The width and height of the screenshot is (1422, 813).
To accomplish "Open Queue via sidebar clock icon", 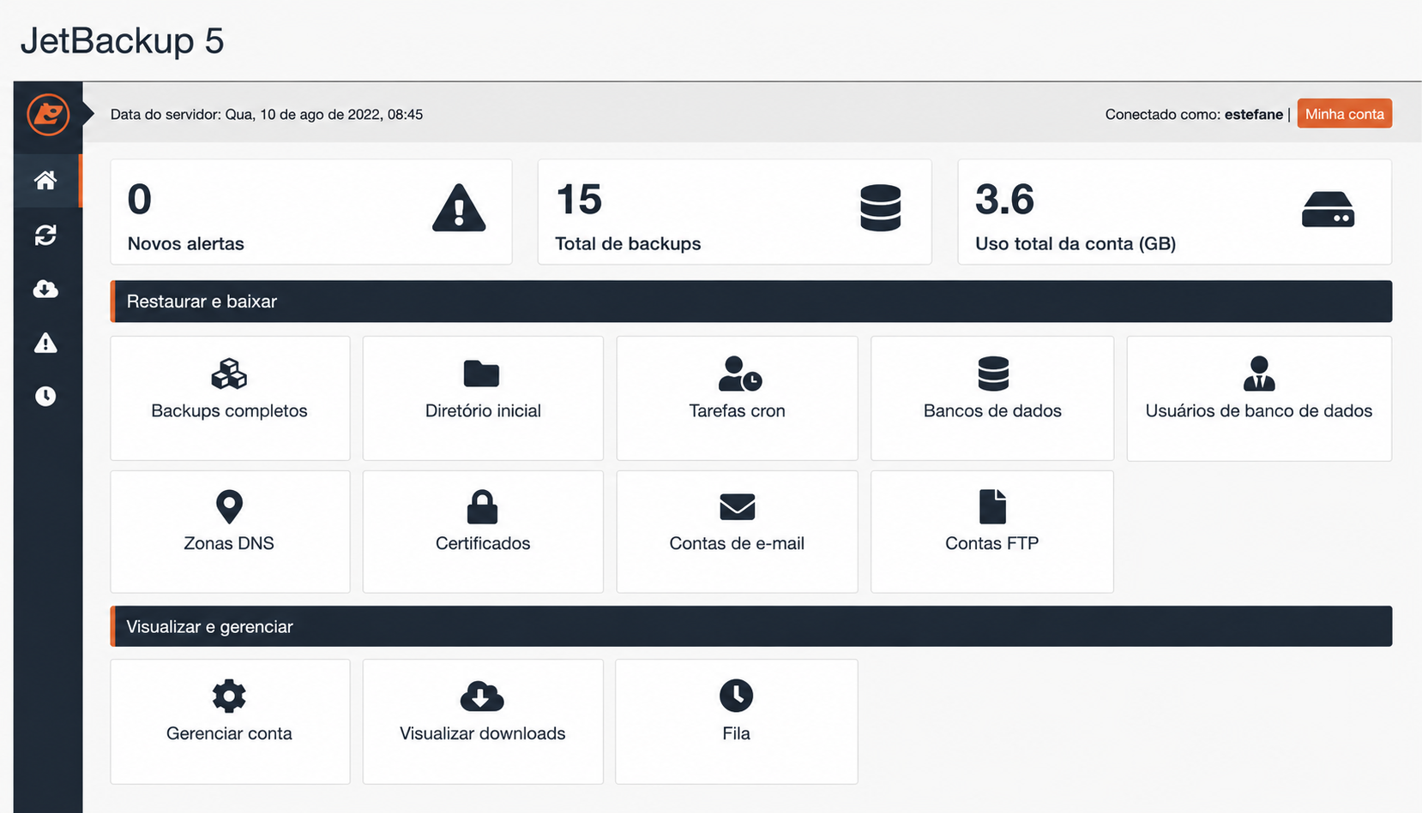I will click(45, 396).
